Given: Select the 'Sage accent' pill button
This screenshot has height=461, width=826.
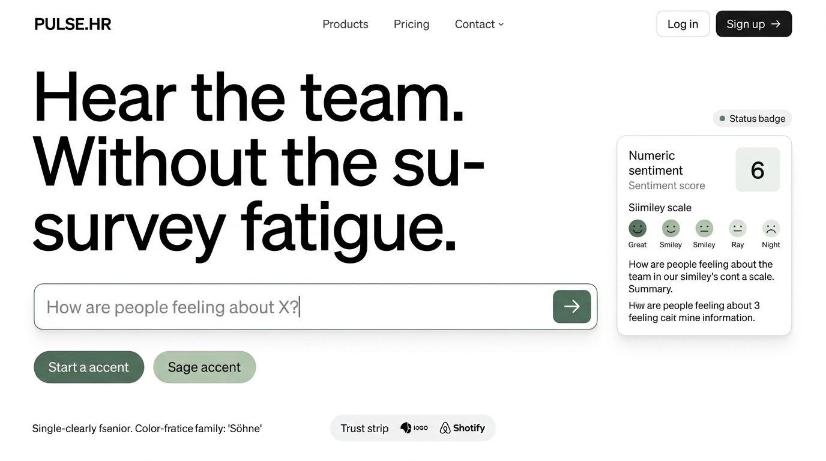Looking at the screenshot, I should point(204,367).
